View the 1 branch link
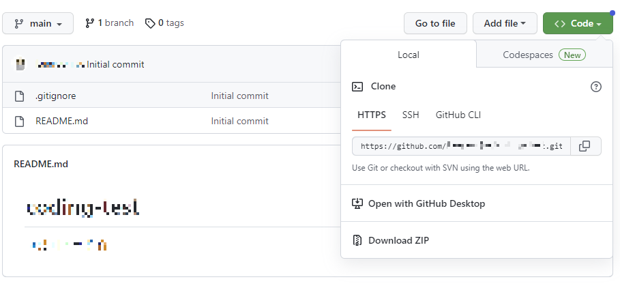620x286 pixels. click(110, 23)
